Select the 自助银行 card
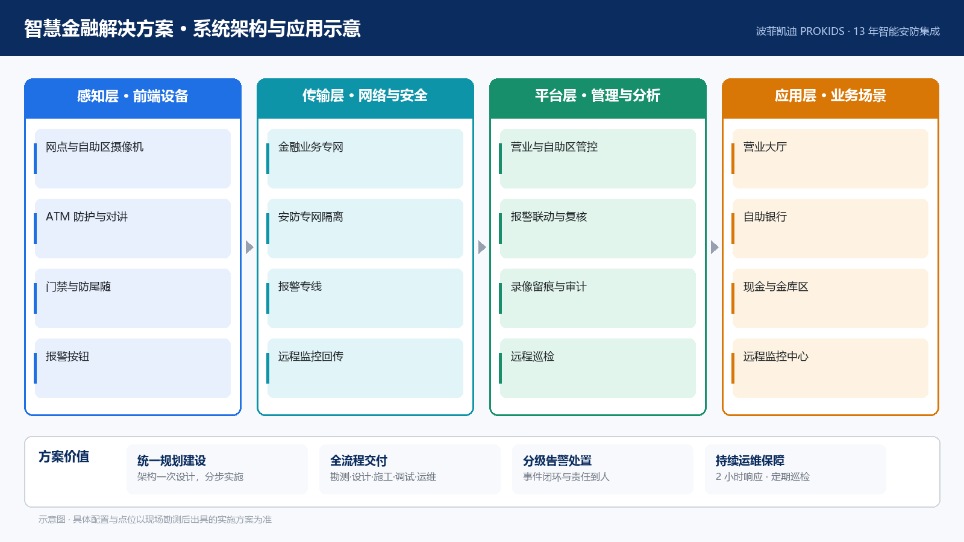Image resolution: width=964 pixels, height=542 pixels. tap(830, 228)
